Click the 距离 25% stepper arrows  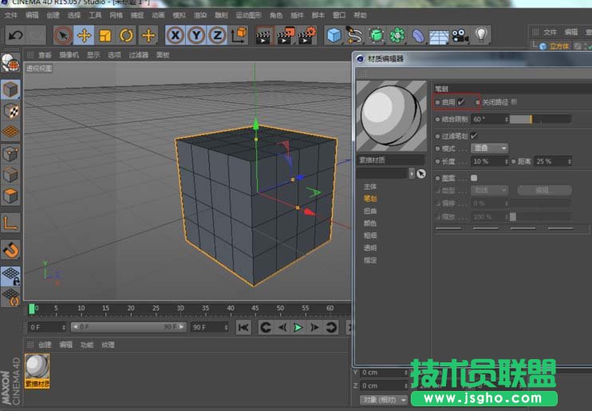point(570,161)
